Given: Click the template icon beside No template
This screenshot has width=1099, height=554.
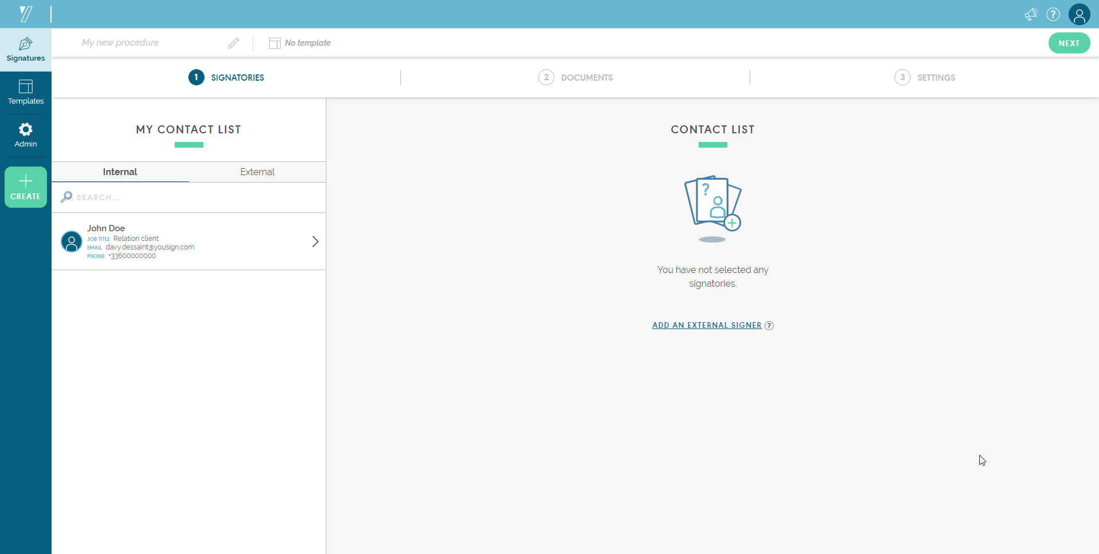Looking at the screenshot, I should coord(275,43).
